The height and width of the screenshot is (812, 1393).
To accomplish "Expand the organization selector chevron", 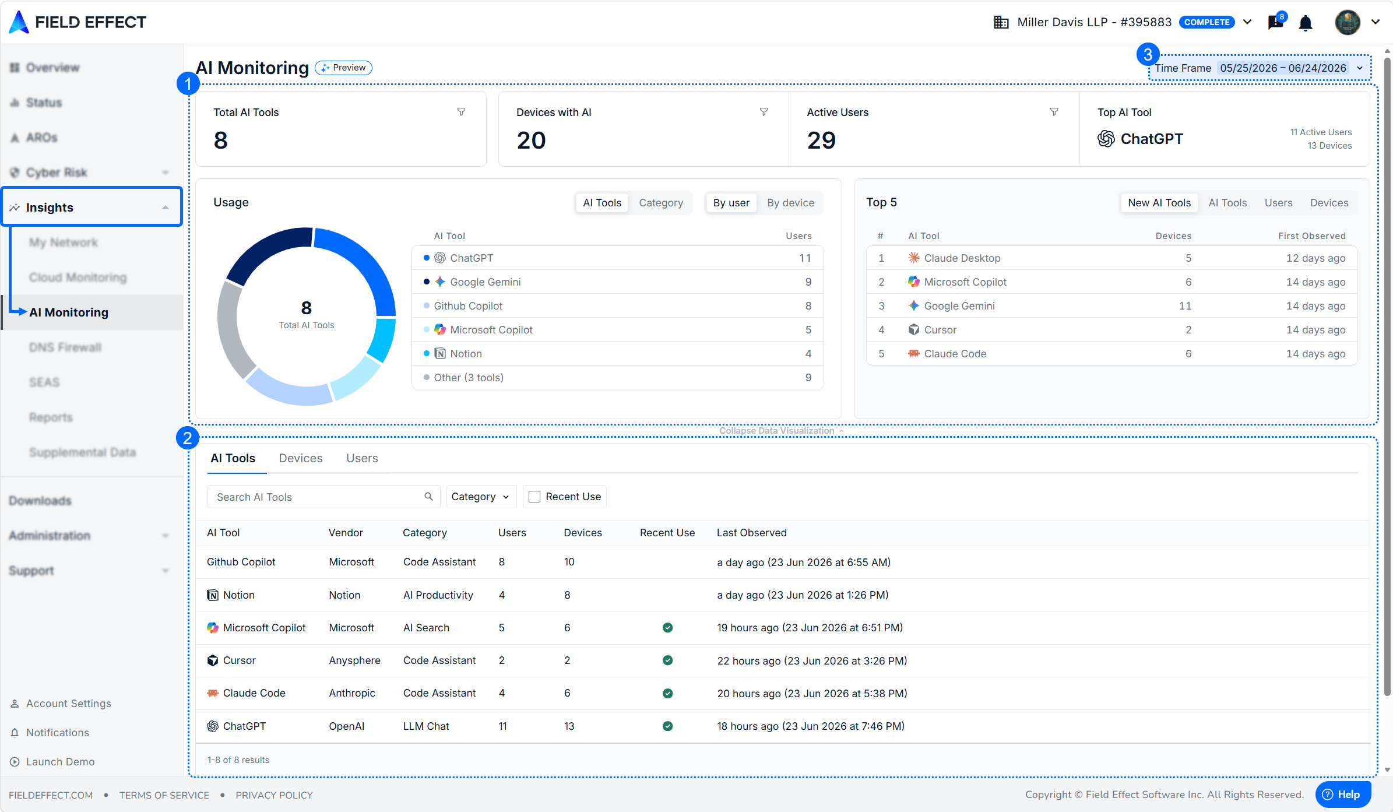I will tap(1247, 22).
